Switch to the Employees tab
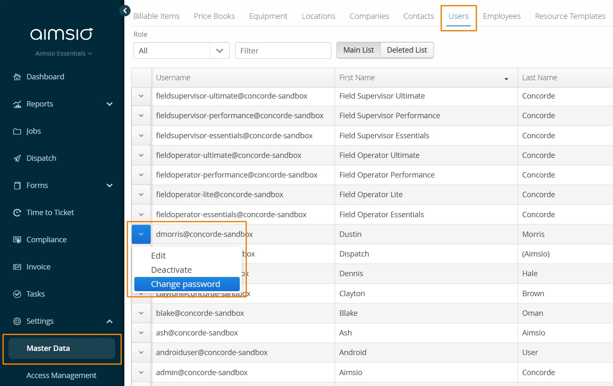The image size is (613, 386). pyautogui.click(x=502, y=16)
